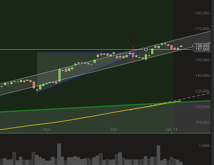Click the Dez date axis label
Image resolution: width=214 pixels, height=165 pixels.
[114, 129]
